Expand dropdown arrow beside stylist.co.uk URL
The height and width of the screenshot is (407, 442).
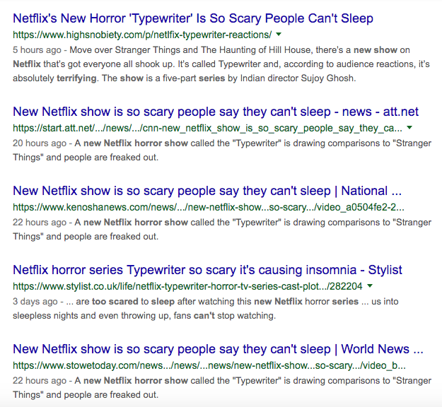tap(370, 286)
